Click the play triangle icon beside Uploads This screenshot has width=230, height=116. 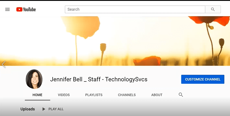click(x=44, y=109)
